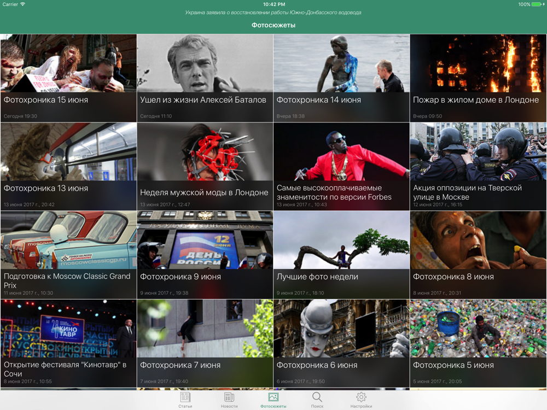This screenshot has height=410, width=547.
Task: Open the plastic bottles photo for 5 июня
Action: point(478,329)
